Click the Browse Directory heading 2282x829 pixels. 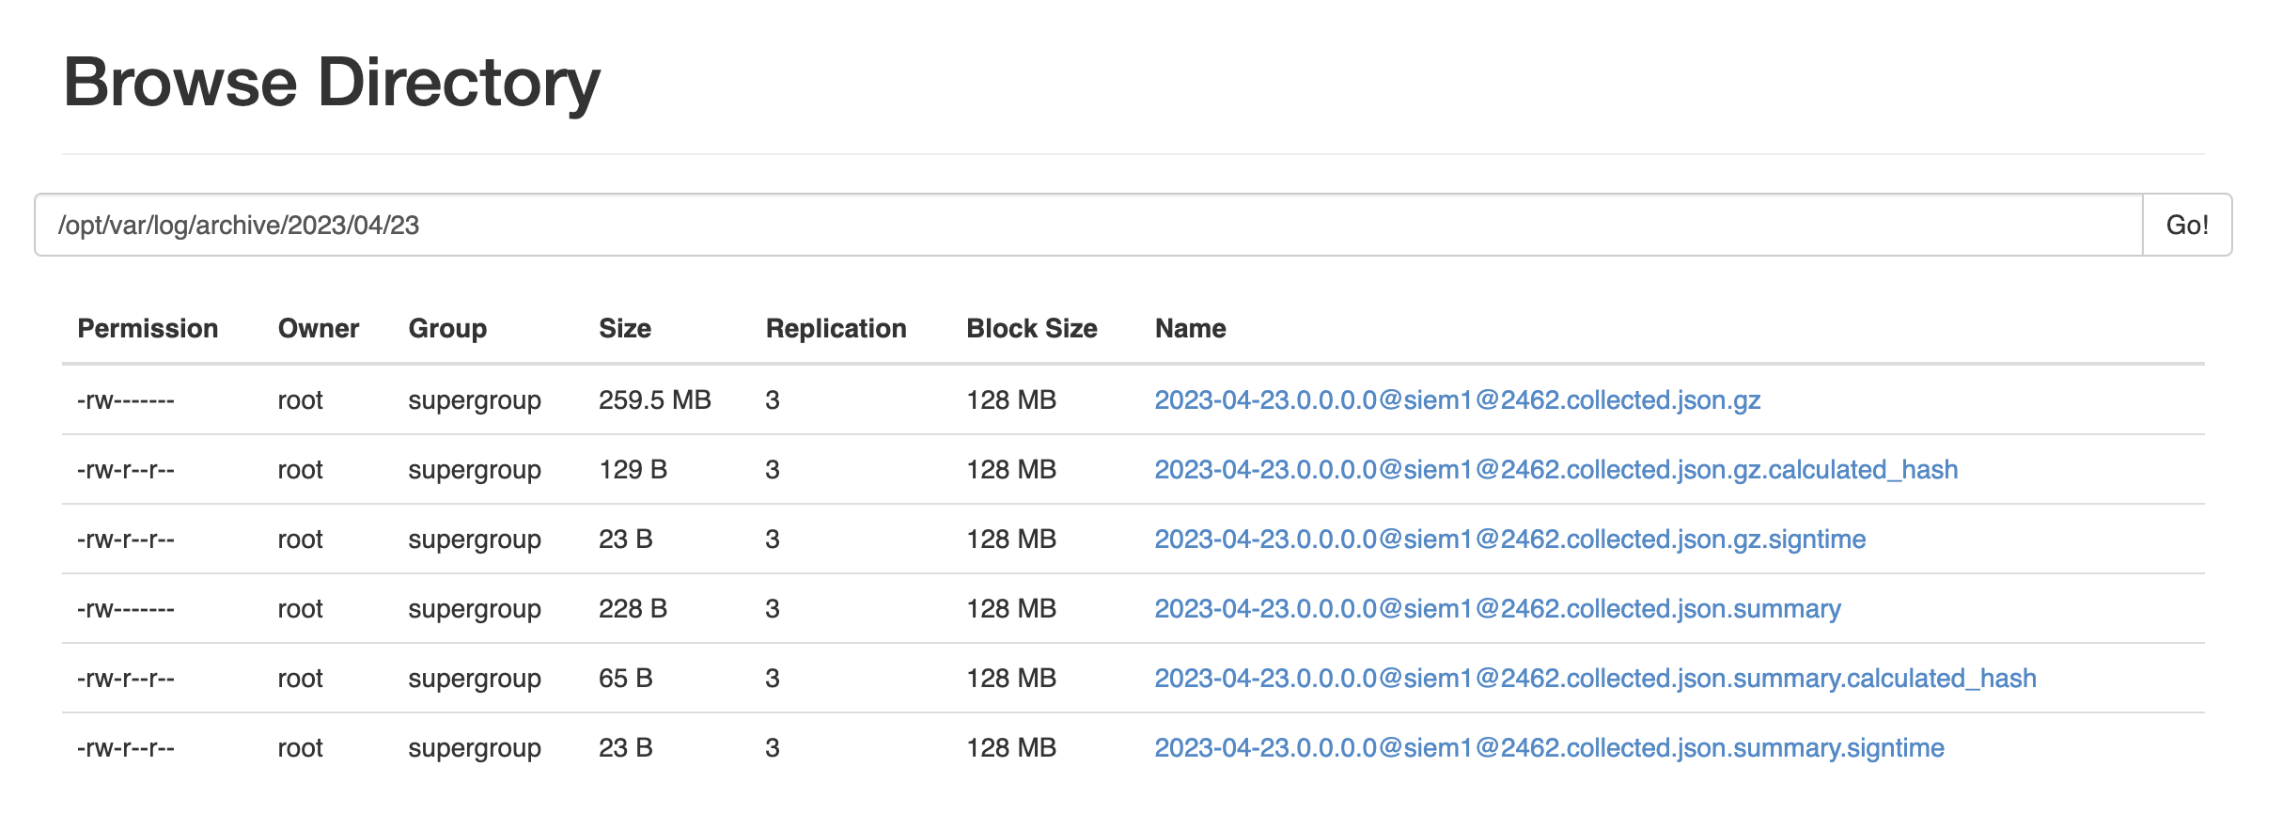click(332, 83)
